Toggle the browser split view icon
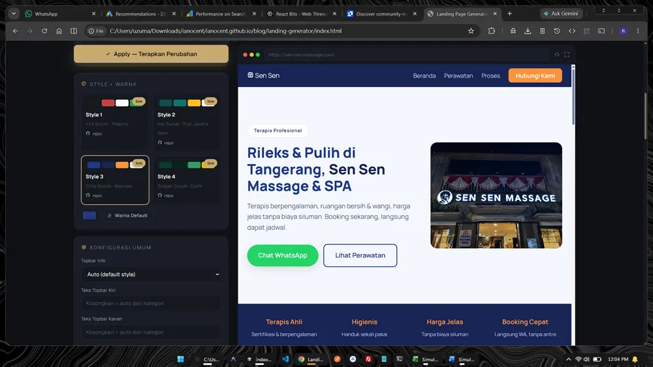This screenshot has height=367, width=653. 74,31
